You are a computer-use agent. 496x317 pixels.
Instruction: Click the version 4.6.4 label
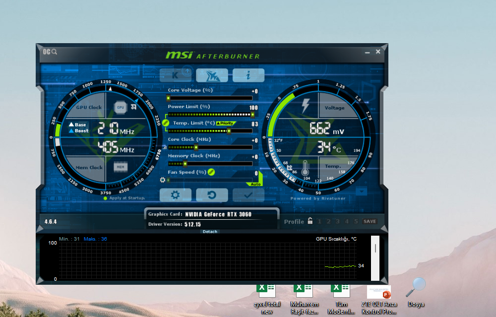[51, 221]
